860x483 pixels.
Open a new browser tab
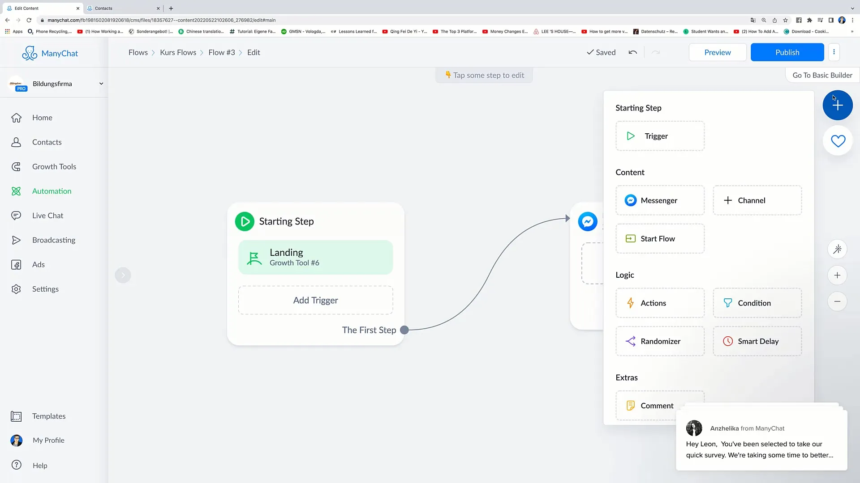pos(171,8)
